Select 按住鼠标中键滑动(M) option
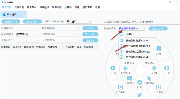Viewport: 180px width, 99px height. pos(137,57)
